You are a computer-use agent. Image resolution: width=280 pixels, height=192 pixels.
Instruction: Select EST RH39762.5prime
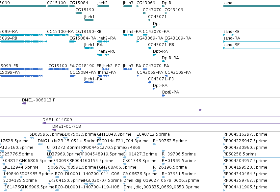154,144
